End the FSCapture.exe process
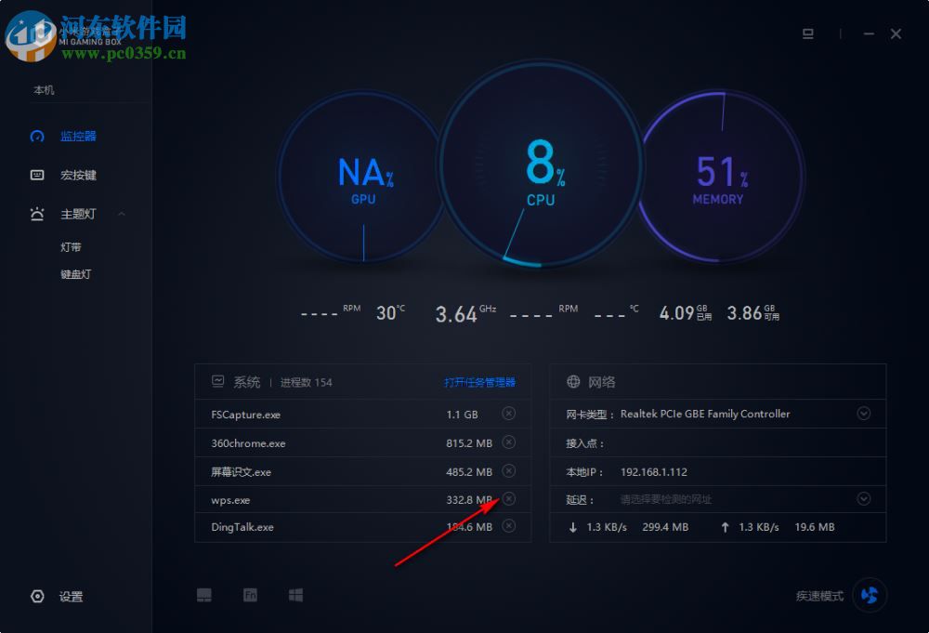Screen dimensions: 929x633 pos(508,414)
